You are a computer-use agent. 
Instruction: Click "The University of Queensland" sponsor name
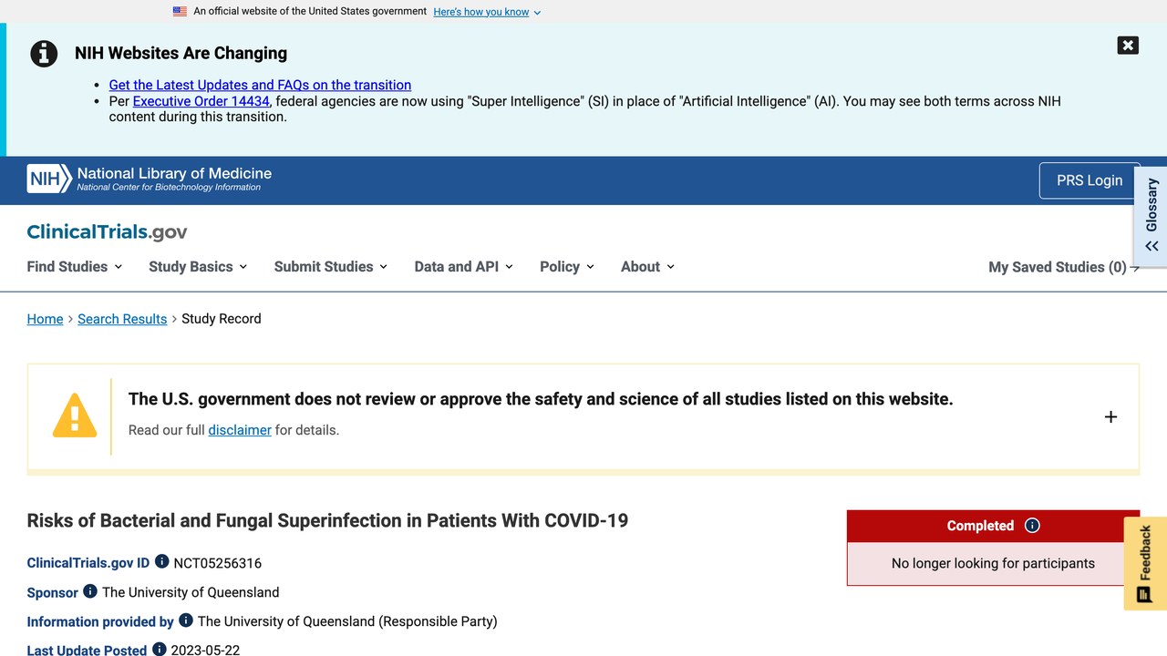(x=191, y=592)
